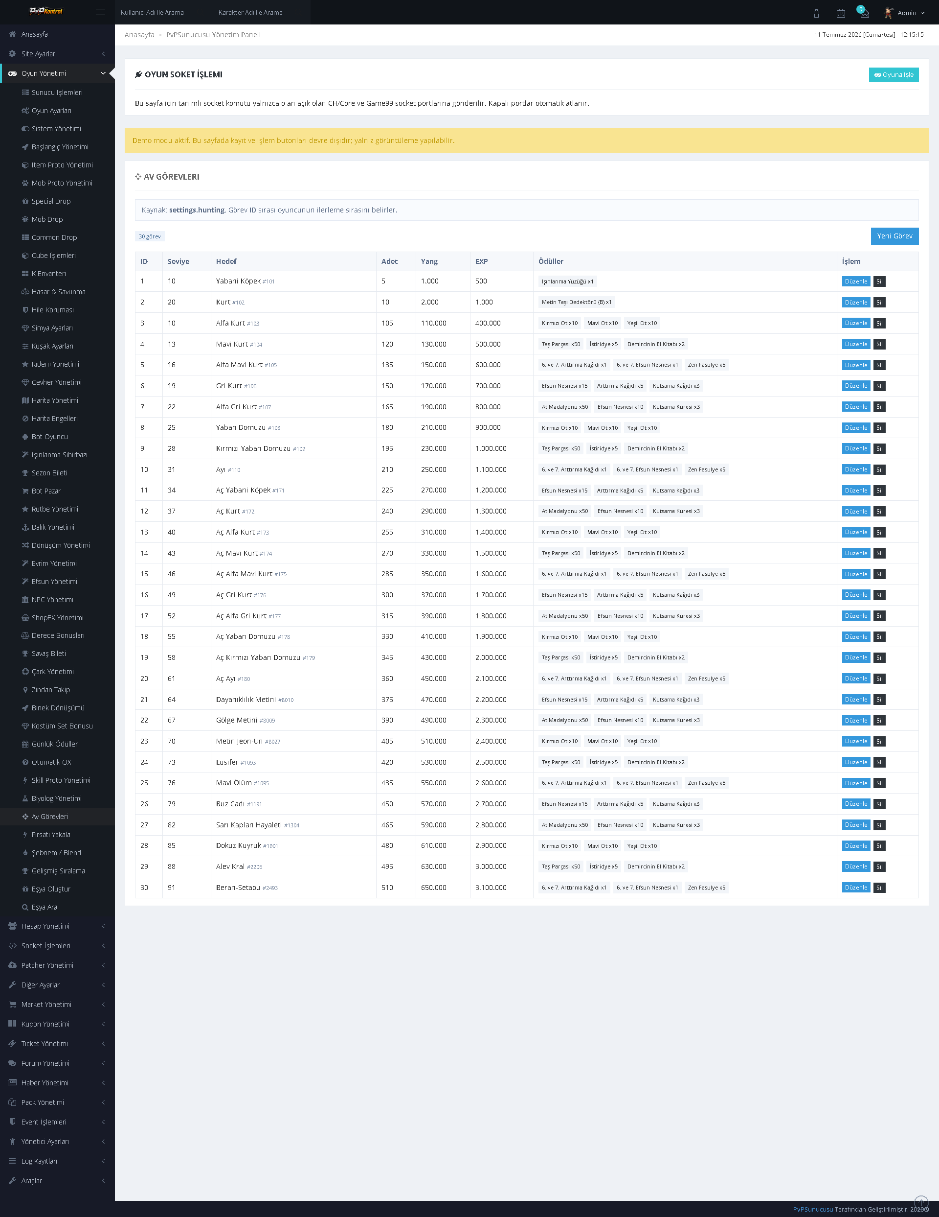Click the Sunucu İşlemleri server icon
The width and height of the screenshot is (939, 1217).
click(x=25, y=93)
